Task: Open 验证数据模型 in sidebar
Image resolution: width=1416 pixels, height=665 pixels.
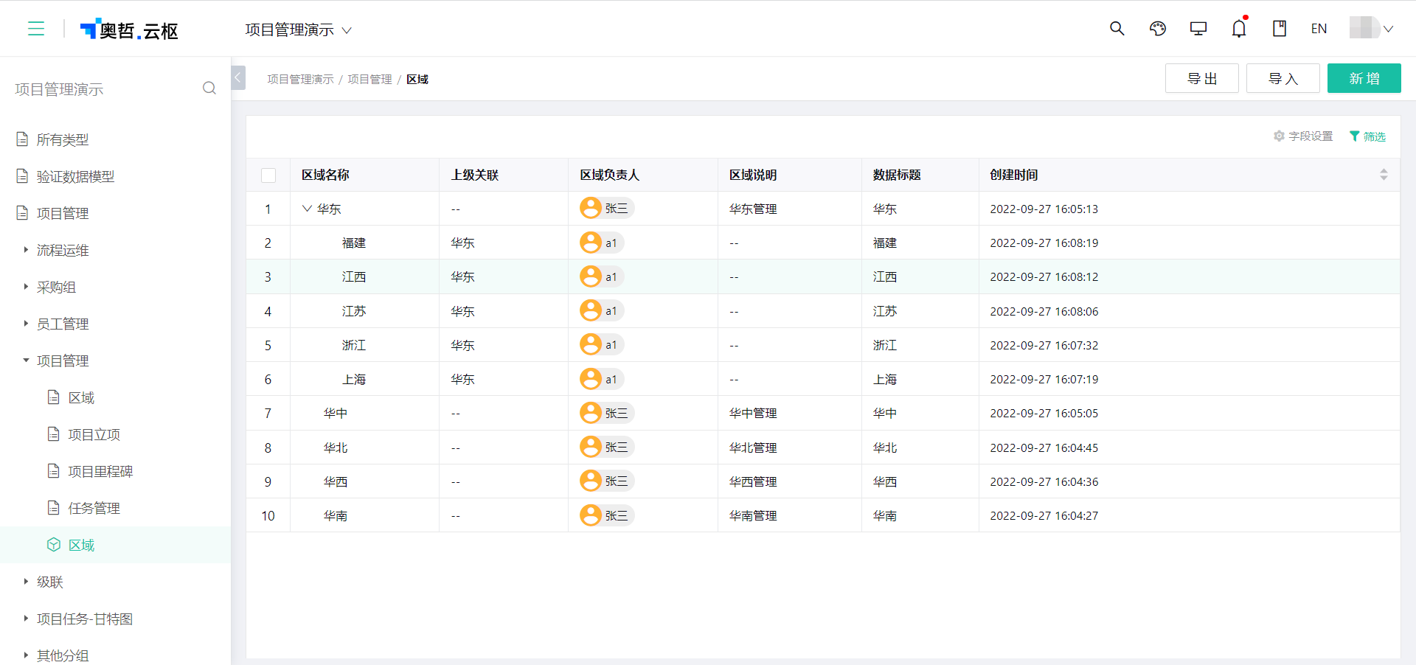Action: coord(75,176)
